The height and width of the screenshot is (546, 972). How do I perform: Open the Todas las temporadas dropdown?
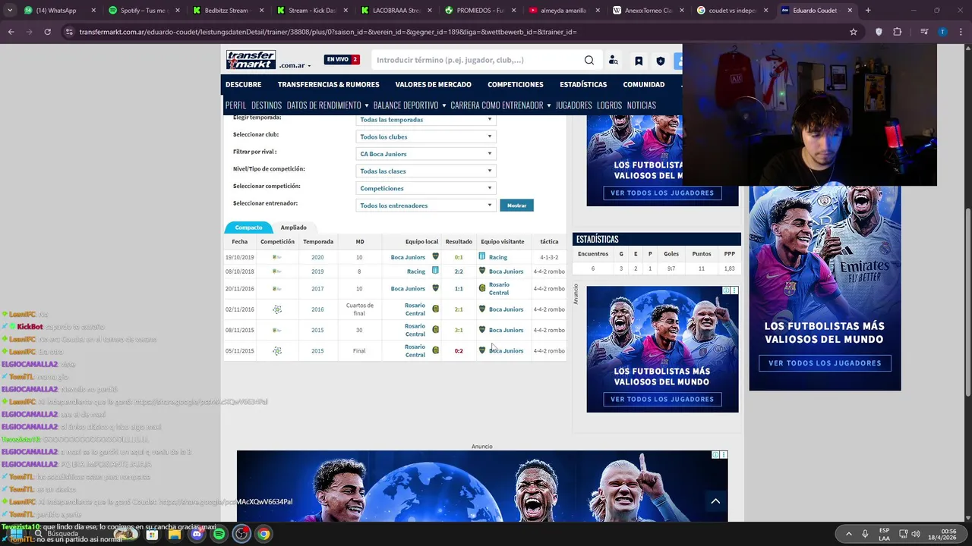pyautogui.click(x=426, y=120)
